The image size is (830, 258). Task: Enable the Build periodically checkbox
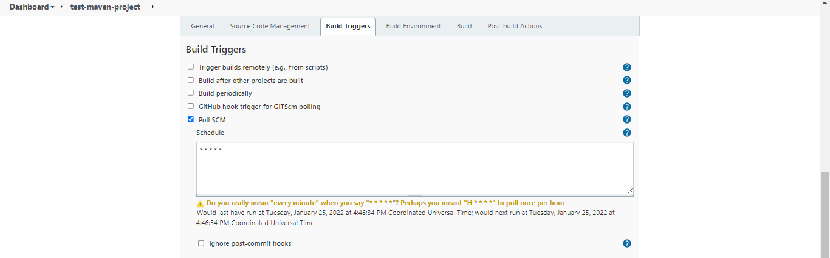pos(191,93)
